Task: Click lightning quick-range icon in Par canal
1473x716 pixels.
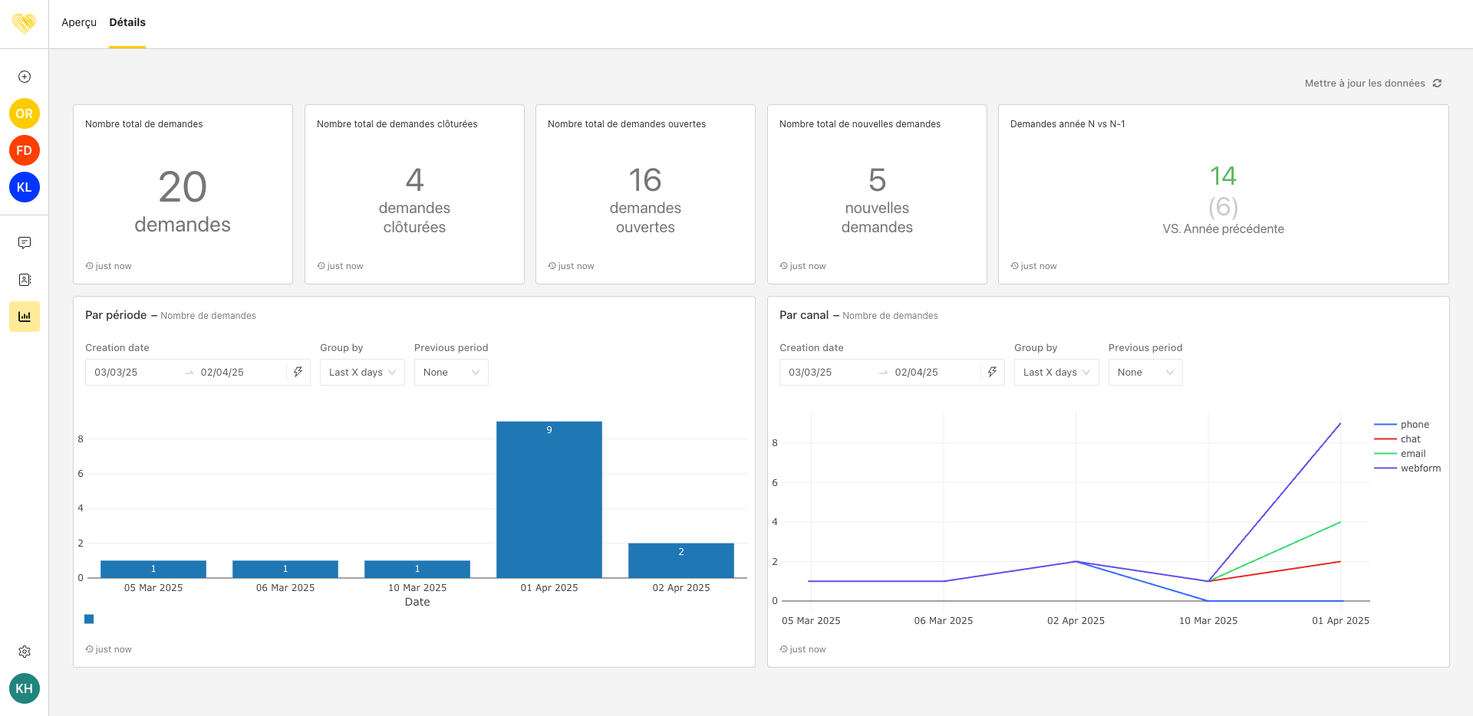Action: pos(992,372)
